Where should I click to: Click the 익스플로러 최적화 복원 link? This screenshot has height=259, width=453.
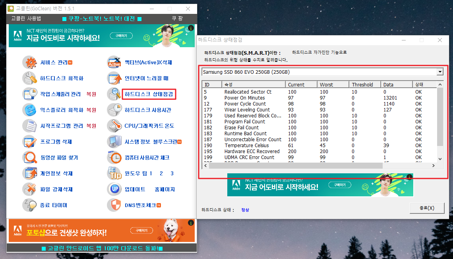click(91, 110)
